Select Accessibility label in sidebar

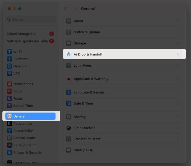[x=23, y=131]
